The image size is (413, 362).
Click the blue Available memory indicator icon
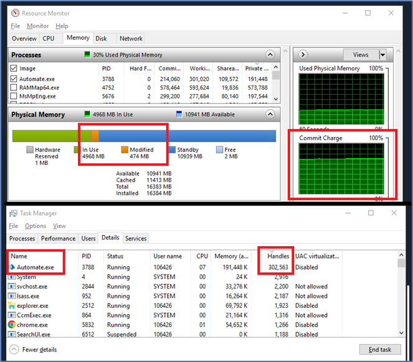179,114
